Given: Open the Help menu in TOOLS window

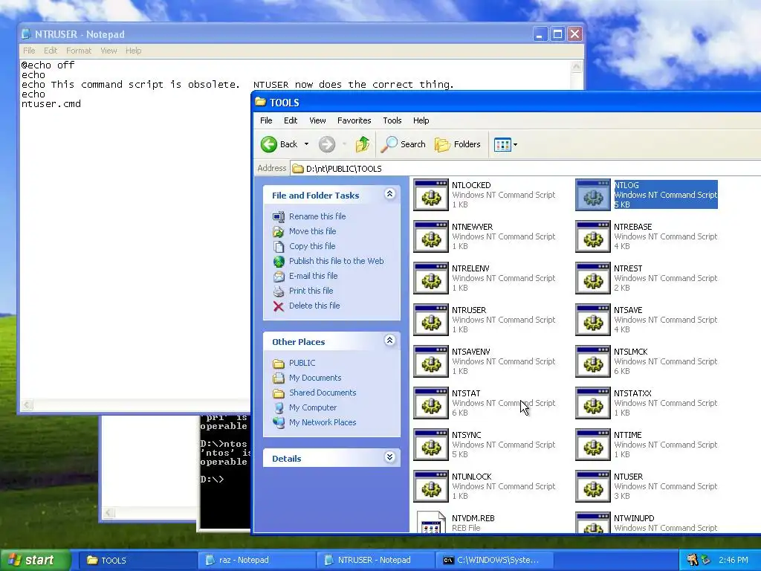Looking at the screenshot, I should click(x=421, y=120).
